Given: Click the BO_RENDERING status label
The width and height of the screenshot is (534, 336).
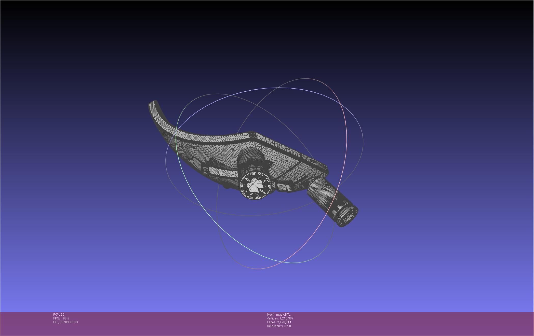Looking at the screenshot, I should pyautogui.click(x=65, y=322).
